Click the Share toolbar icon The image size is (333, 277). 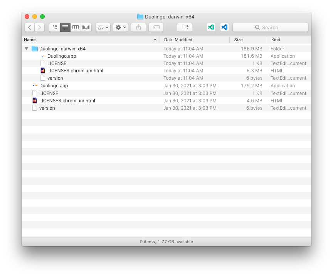pyautogui.click(x=138, y=27)
